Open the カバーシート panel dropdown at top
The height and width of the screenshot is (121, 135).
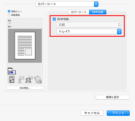tap(67, 4)
